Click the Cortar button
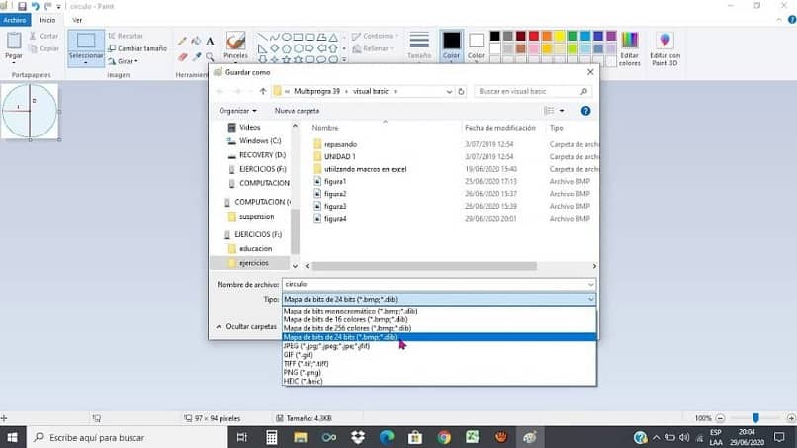Image resolution: width=797 pixels, height=448 pixels. point(44,37)
